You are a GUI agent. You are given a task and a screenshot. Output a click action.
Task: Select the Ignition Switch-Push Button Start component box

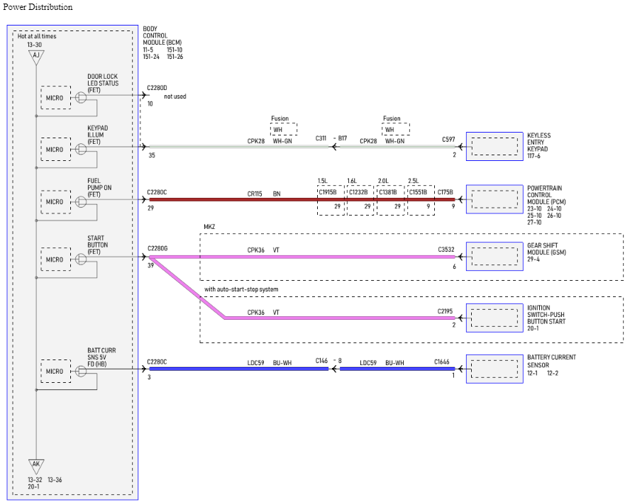coord(494,318)
